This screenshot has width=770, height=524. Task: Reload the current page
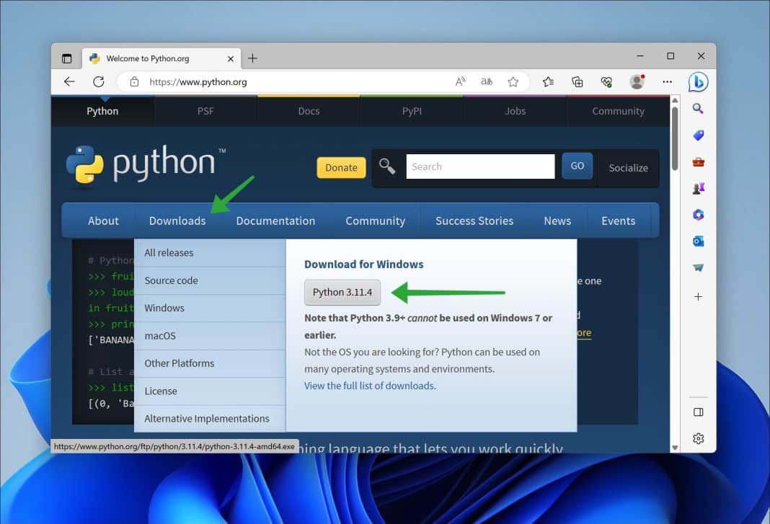[x=99, y=81]
